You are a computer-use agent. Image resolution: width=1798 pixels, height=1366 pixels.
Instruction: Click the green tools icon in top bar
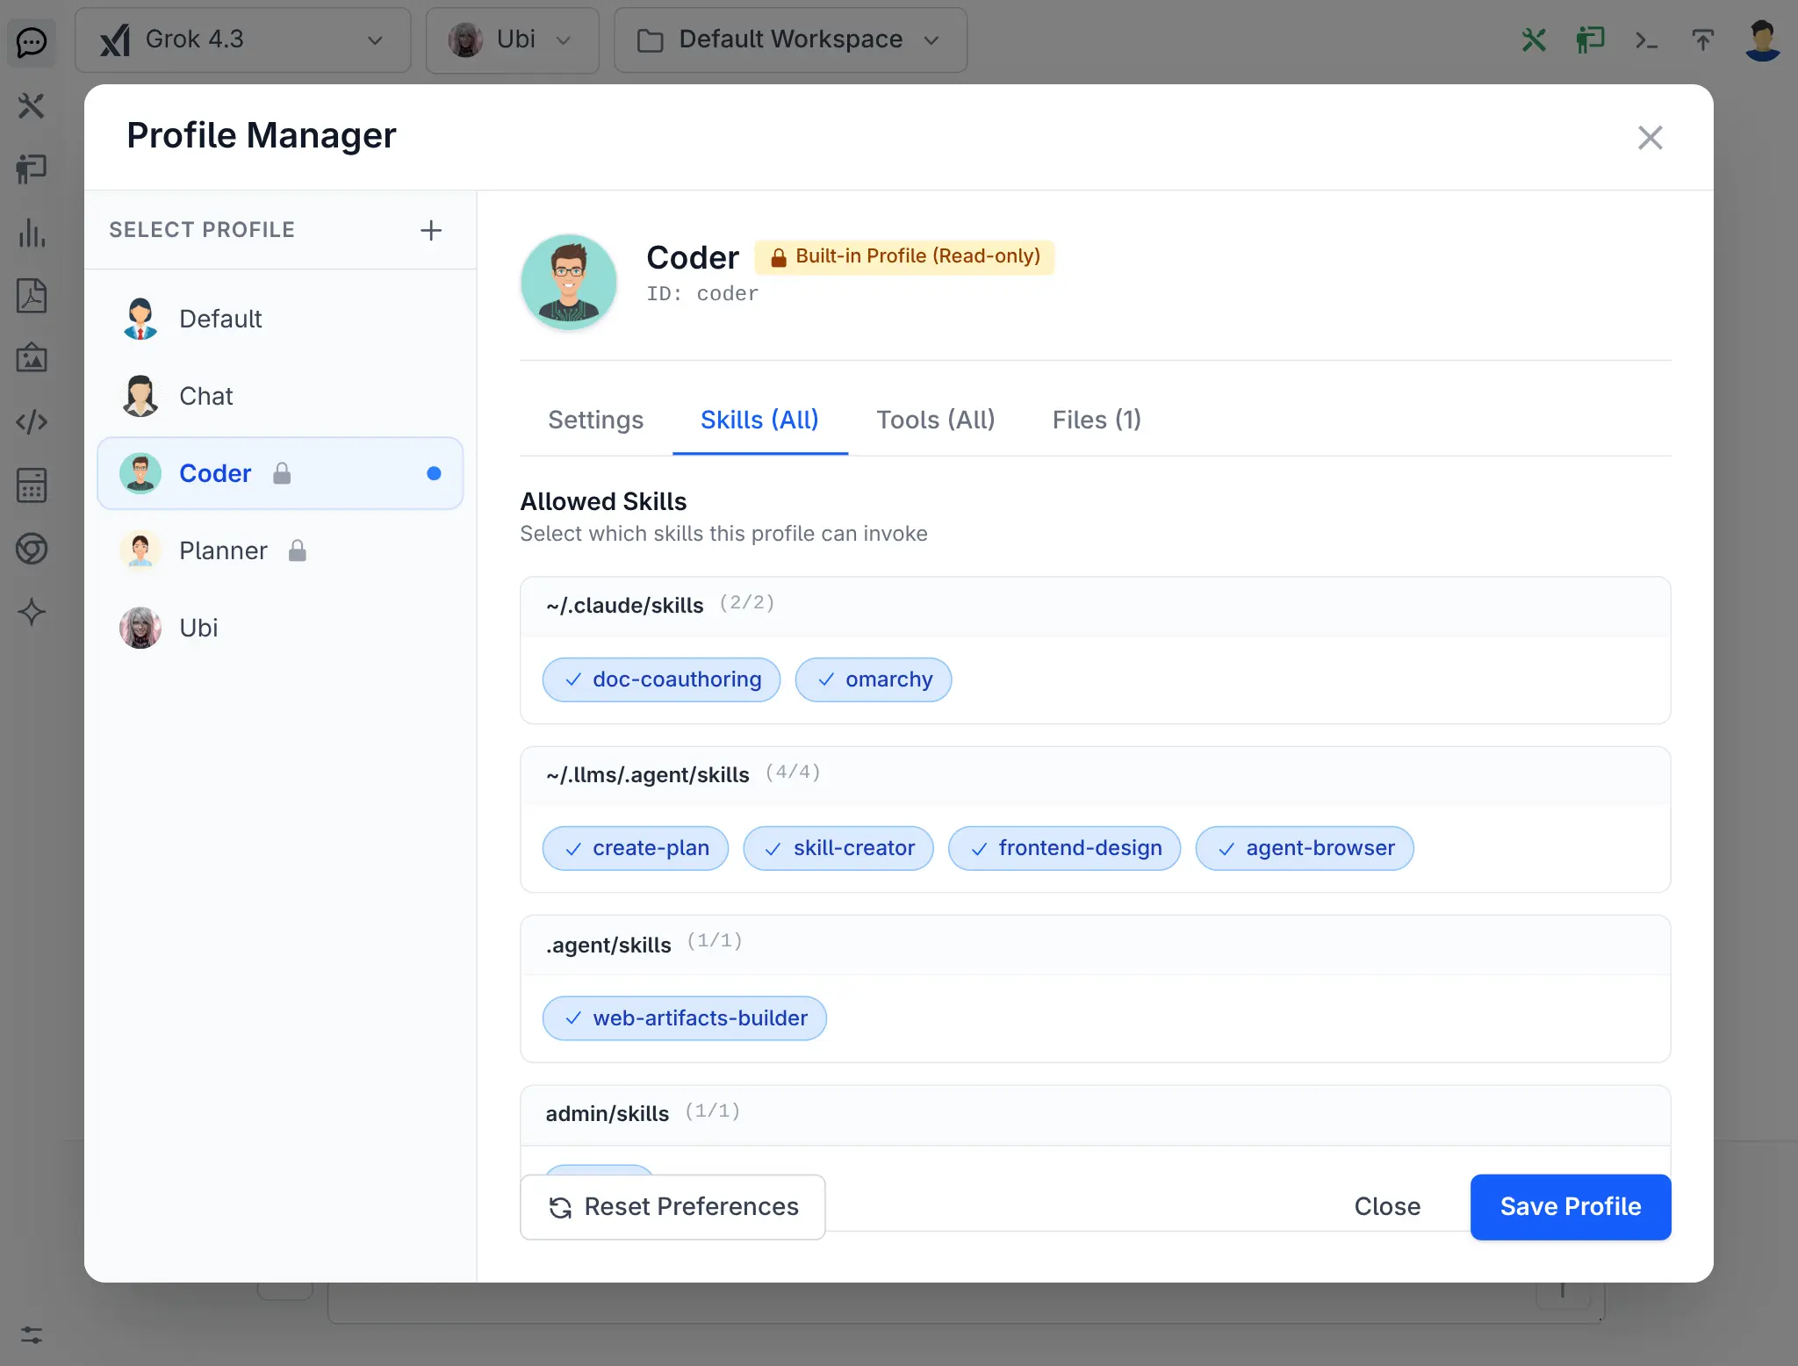point(1534,40)
